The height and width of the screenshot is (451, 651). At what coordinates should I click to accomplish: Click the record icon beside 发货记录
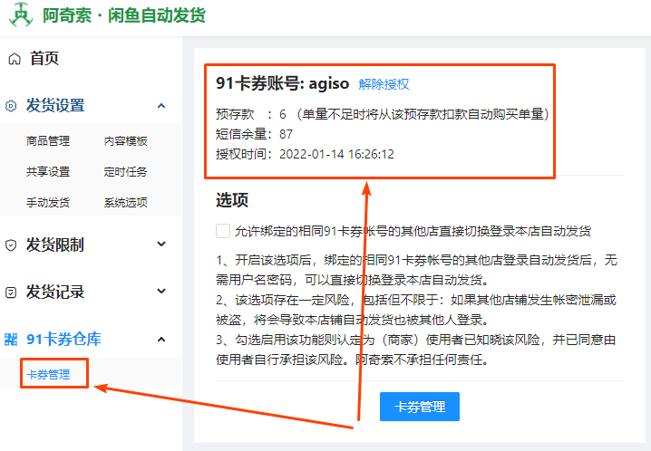pyautogui.click(x=11, y=293)
